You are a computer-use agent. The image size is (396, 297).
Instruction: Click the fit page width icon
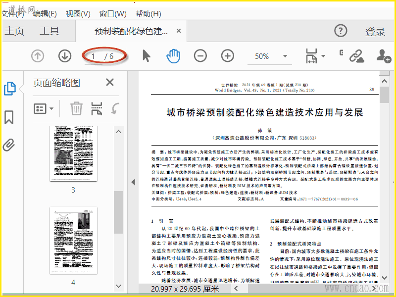pos(311,56)
